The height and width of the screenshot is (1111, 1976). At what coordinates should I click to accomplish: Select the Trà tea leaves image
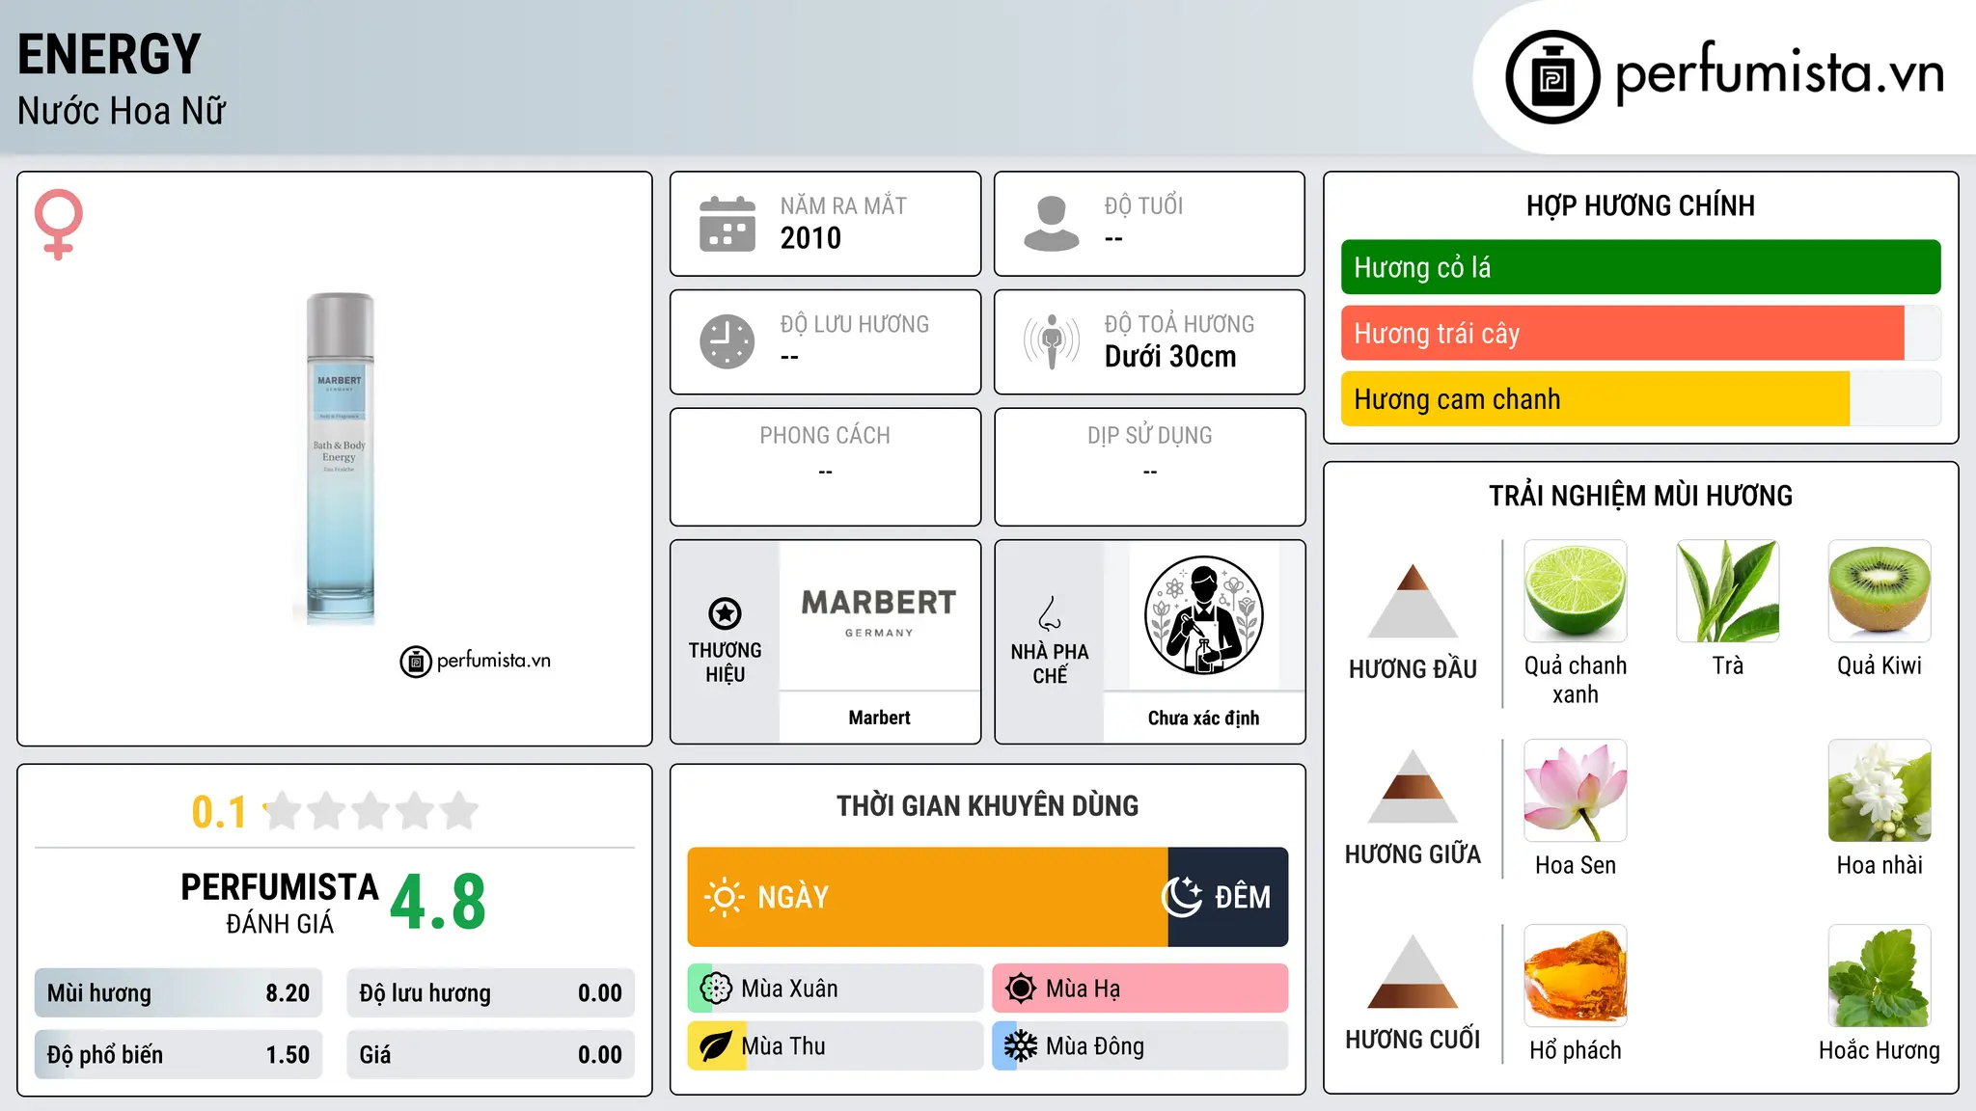[x=1728, y=591]
